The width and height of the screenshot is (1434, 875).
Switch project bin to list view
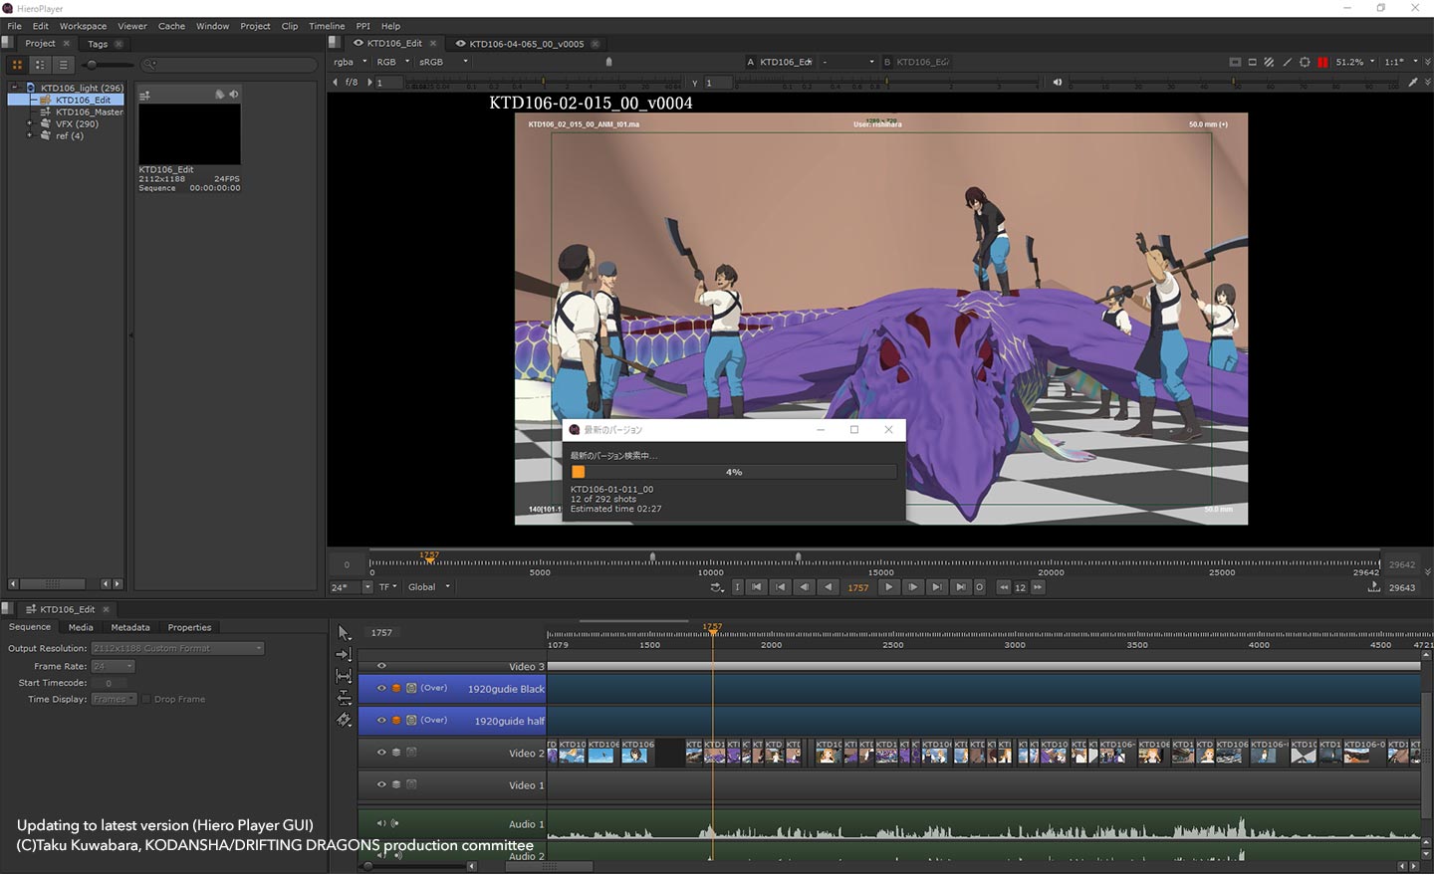click(63, 65)
